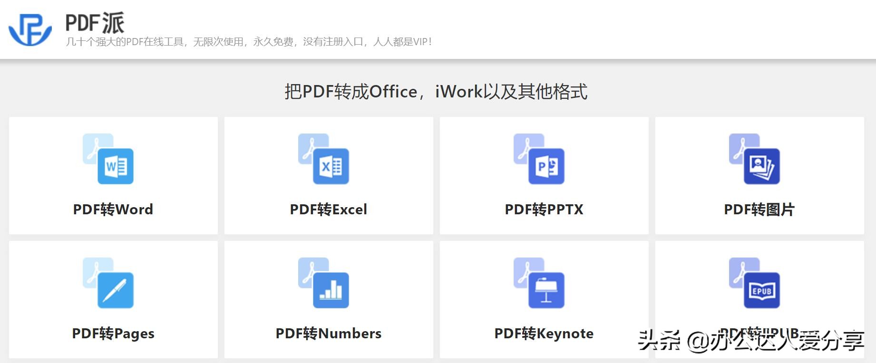Open the PDF转Pages pen icon
The width and height of the screenshot is (876, 363).
[x=108, y=283]
